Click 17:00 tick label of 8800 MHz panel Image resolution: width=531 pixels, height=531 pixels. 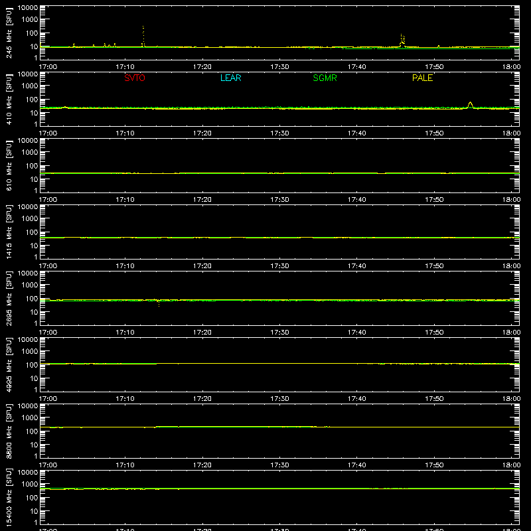[x=48, y=465]
